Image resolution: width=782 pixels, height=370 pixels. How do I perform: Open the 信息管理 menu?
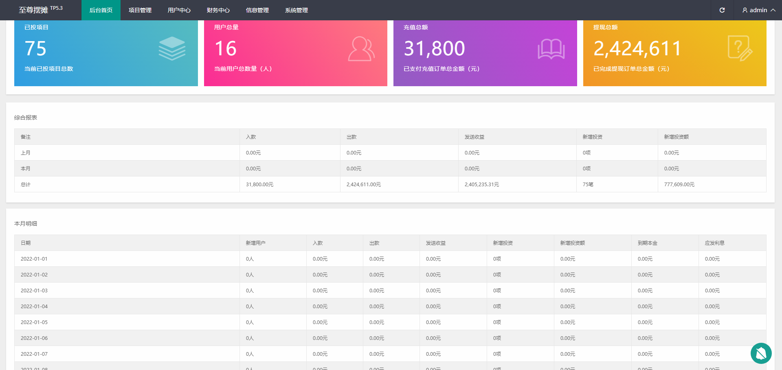tap(257, 10)
